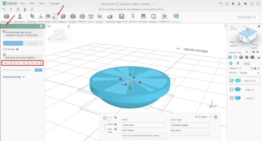Open the Utilities dropdown
Image resolution: width=262 pixels, height=141 pixels.
tap(100, 18)
